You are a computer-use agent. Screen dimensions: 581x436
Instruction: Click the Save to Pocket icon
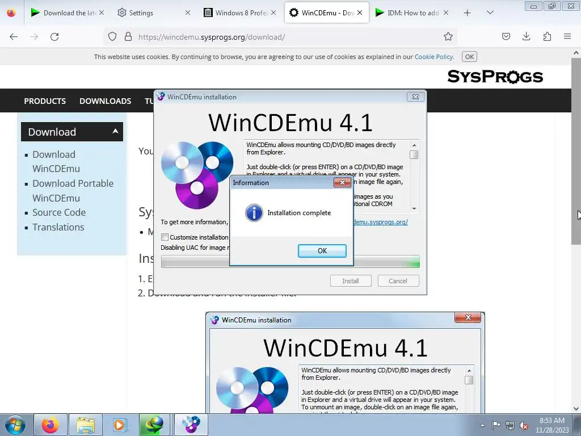(506, 36)
